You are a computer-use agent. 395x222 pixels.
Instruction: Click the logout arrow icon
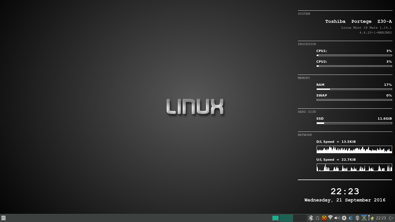(x=391, y=218)
